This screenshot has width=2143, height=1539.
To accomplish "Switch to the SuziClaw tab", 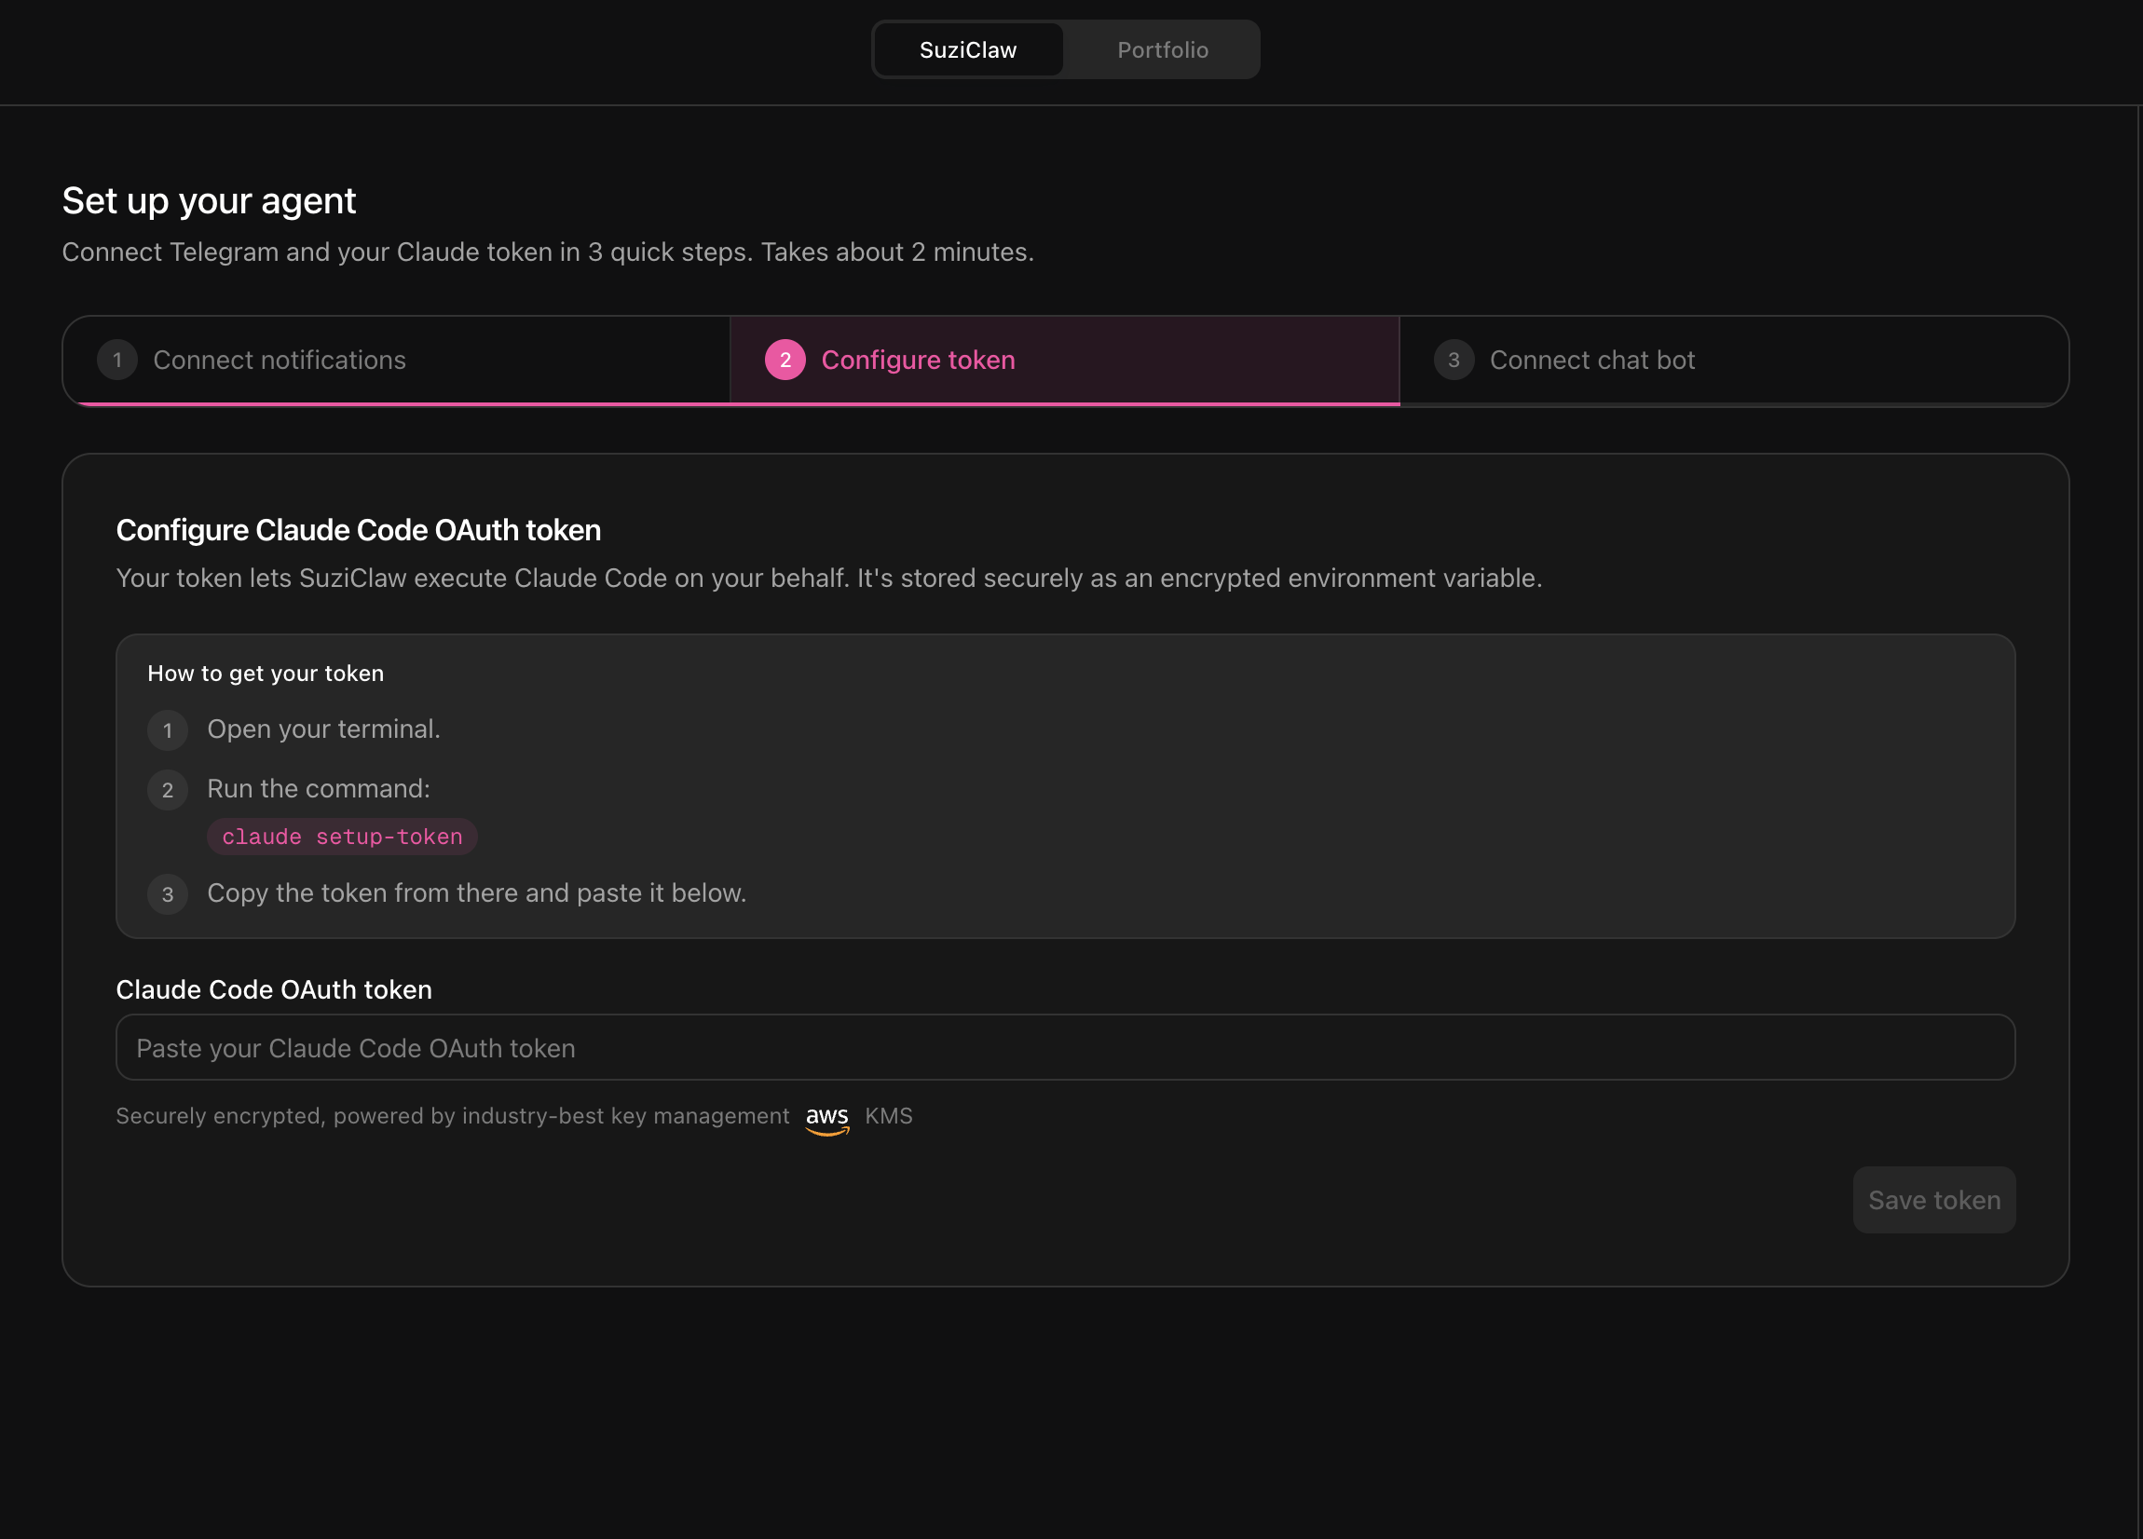I will (967, 50).
